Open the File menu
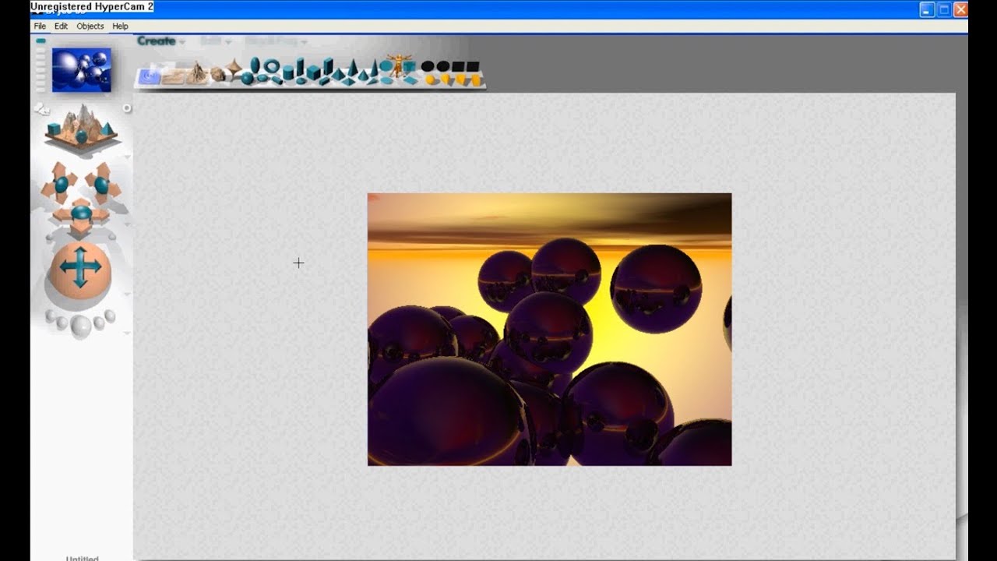This screenshot has height=561, width=997. tap(40, 26)
